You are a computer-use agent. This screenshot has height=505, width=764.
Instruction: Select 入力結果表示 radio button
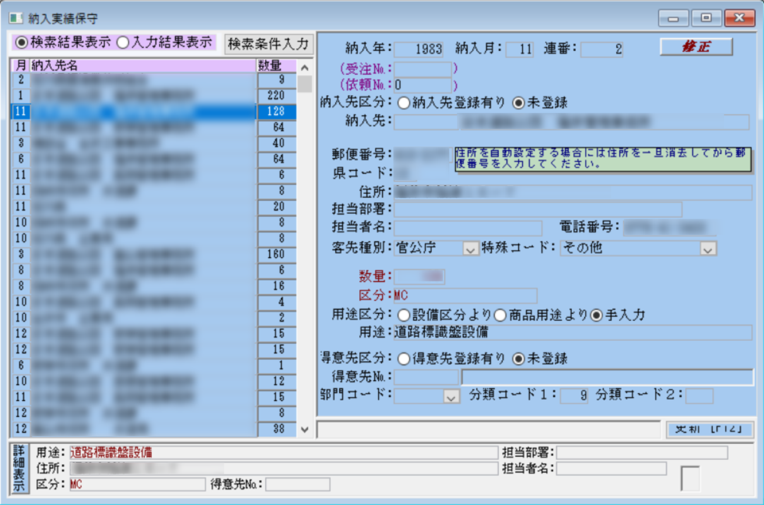123,43
